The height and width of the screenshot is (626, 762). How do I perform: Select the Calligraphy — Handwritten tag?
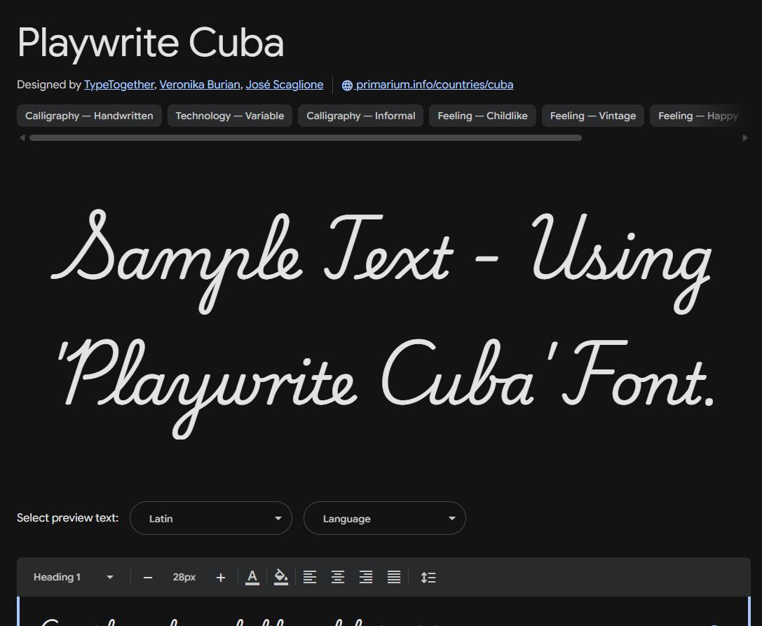pos(90,116)
